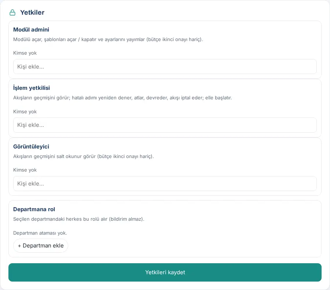Click the Departman ekle button
Viewport: 330px width, 290px height.
(41, 246)
